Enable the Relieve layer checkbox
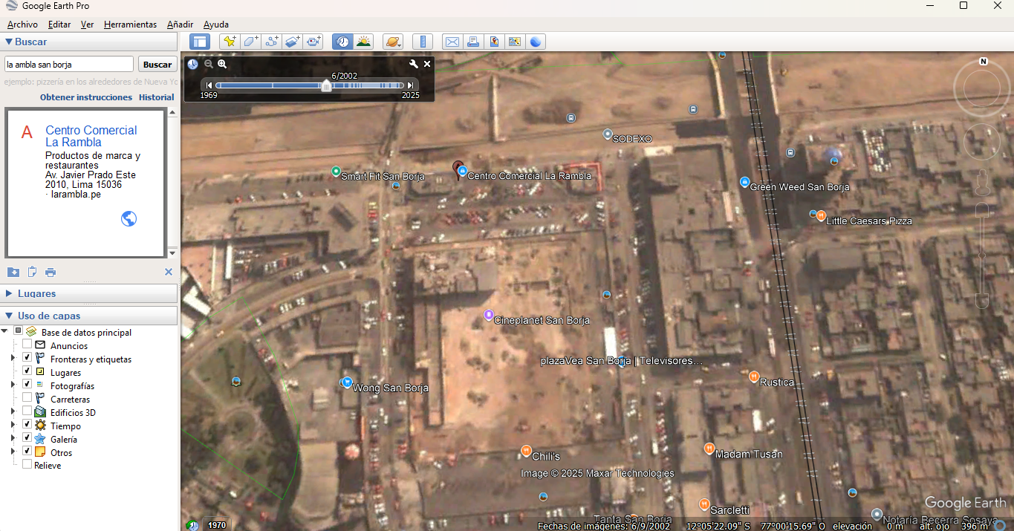The height and width of the screenshot is (531, 1014). 27,465
